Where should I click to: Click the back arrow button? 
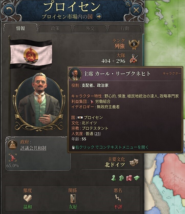coord(9,10)
